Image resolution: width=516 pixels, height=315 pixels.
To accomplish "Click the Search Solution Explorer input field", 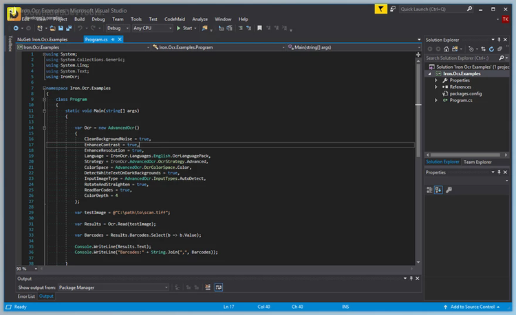I will point(462,58).
